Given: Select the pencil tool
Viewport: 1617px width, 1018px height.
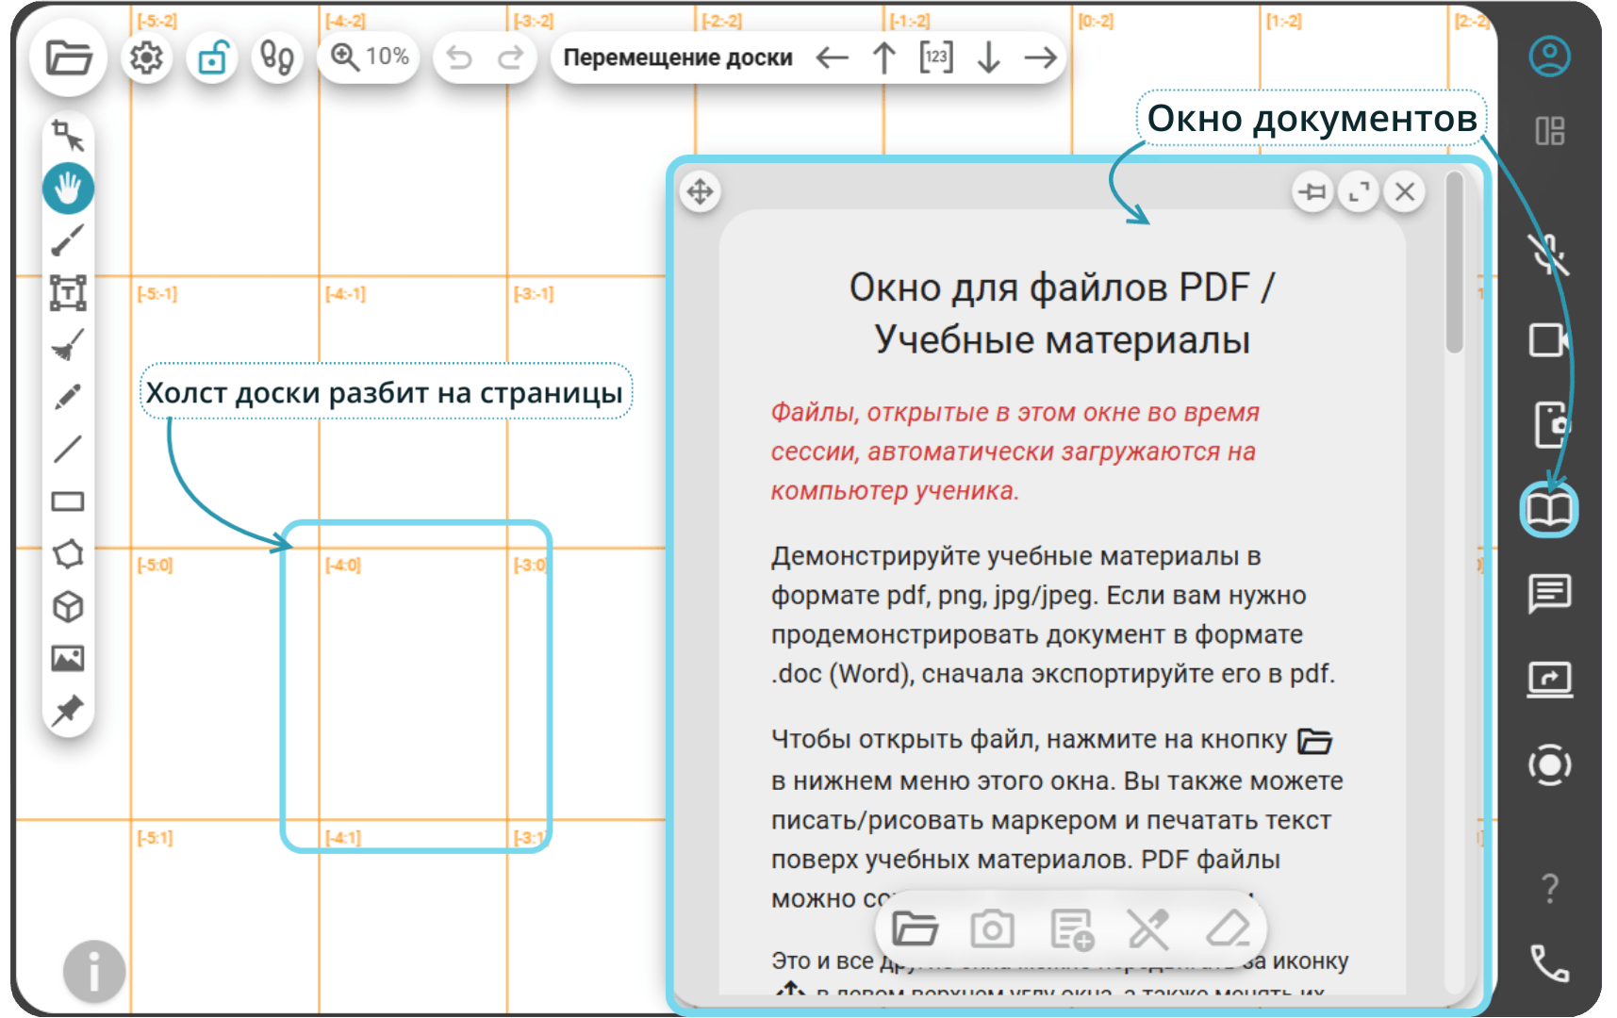Looking at the screenshot, I should (68, 397).
